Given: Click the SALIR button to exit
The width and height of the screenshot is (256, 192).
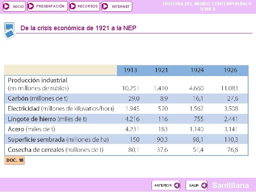Looking at the screenshot, I should tap(197, 185).
